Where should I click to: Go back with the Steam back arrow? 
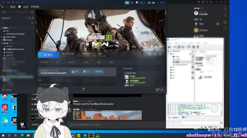(x=3, y=7)
